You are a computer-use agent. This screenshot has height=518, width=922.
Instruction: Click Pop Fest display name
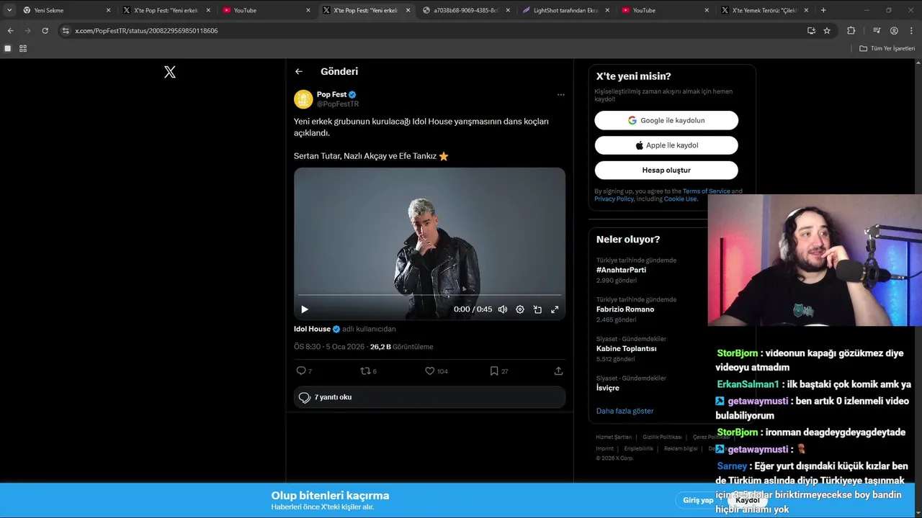click(x=331, y=94)
